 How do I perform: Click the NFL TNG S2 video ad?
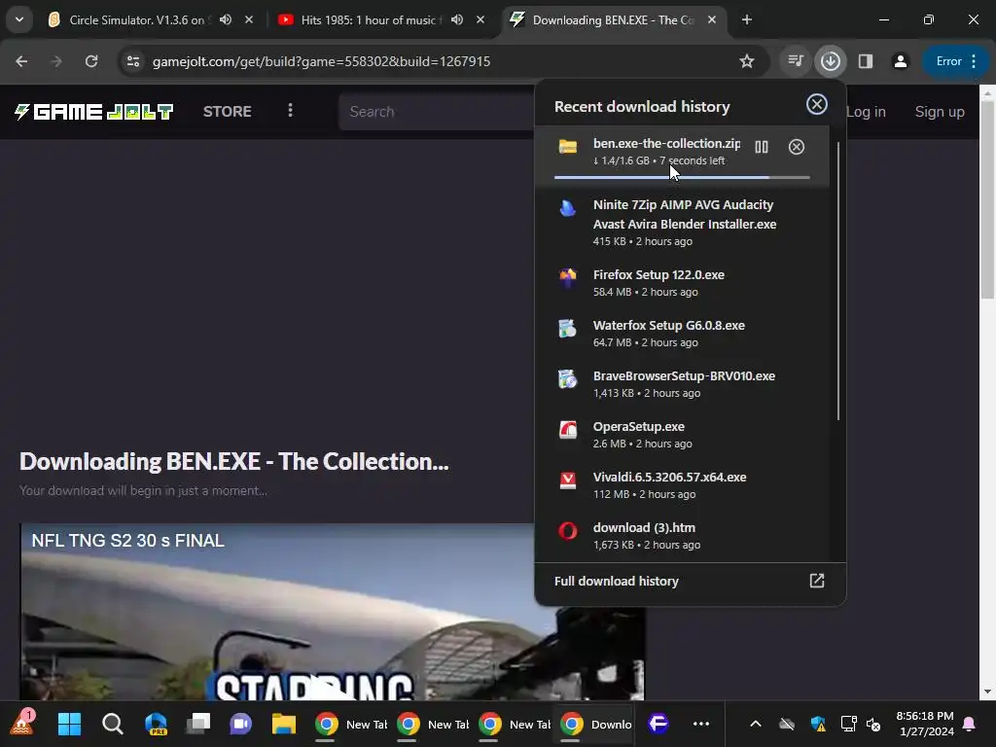click(x=333, y=611)
